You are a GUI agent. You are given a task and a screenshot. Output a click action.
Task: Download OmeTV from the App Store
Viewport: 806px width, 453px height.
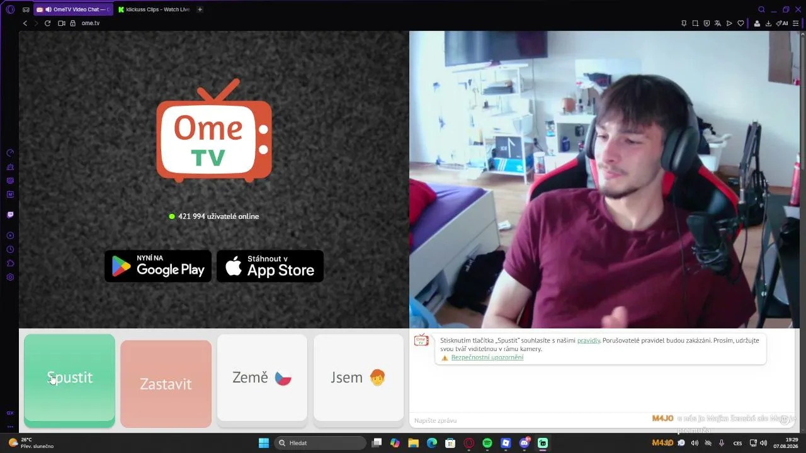click(270, 266)
